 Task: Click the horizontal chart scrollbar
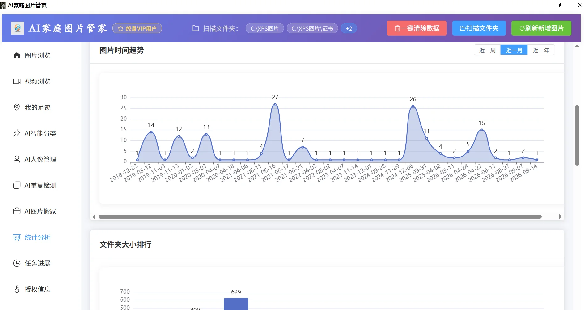pyautogui.click(x=320, y=217)
